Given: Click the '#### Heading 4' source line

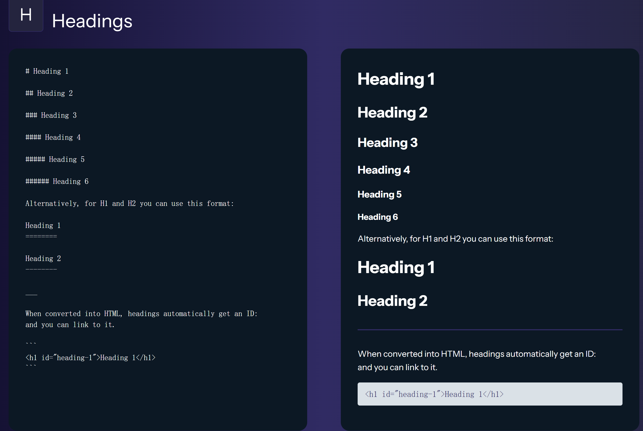Looking at the screenshot, I should pyautogui.click(x=53, y=137).
